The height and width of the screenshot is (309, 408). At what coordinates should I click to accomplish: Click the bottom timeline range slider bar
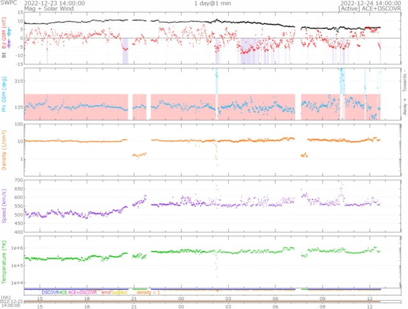(x=203, y=301)
